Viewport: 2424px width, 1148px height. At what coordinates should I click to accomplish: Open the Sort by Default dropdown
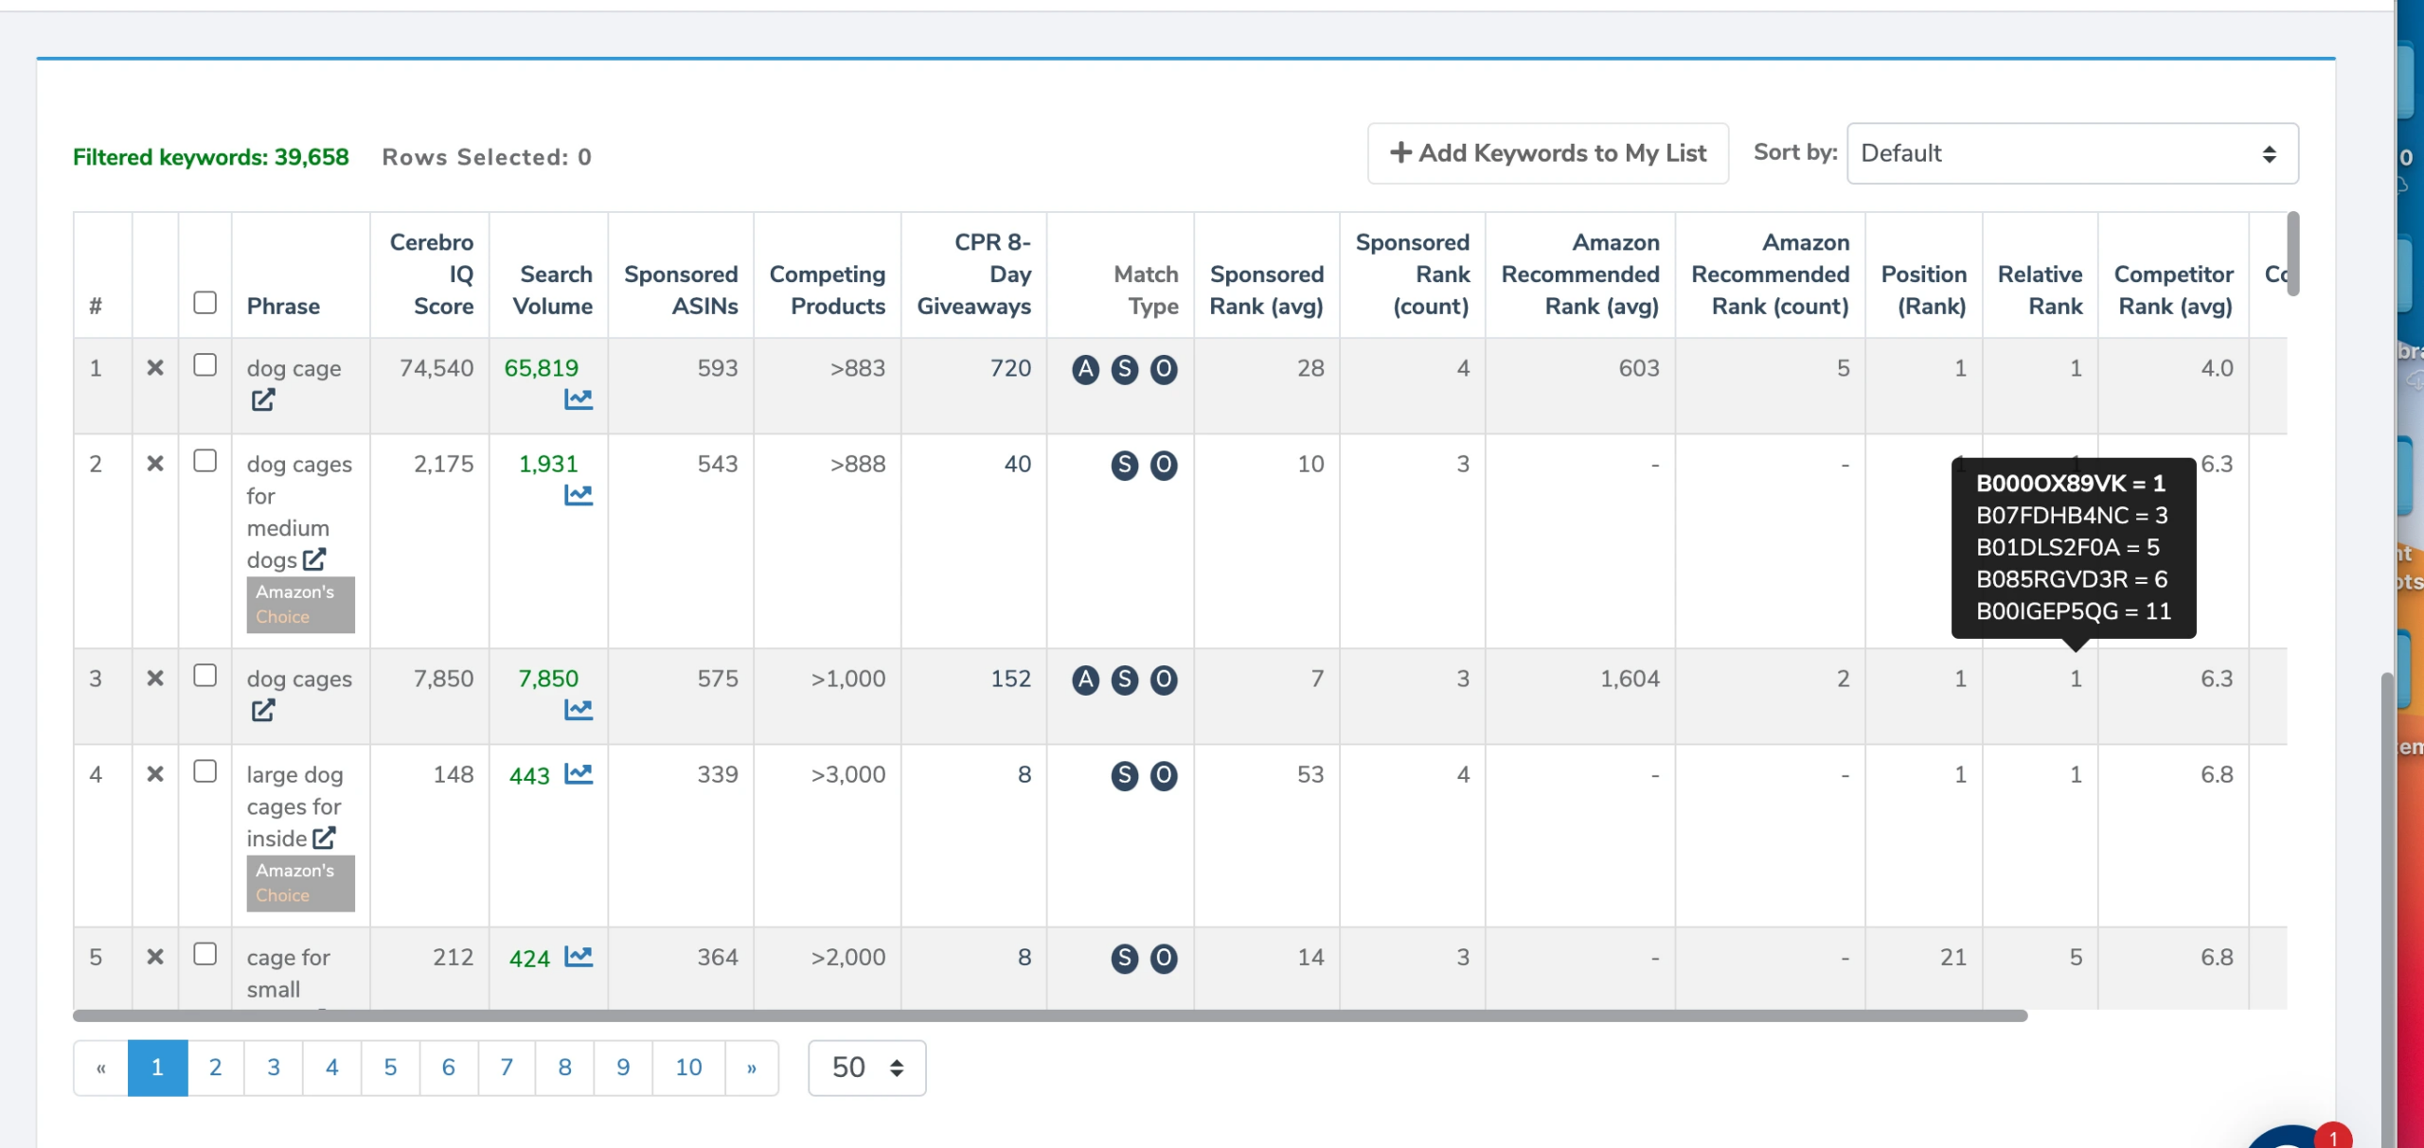coord(2072,153)
